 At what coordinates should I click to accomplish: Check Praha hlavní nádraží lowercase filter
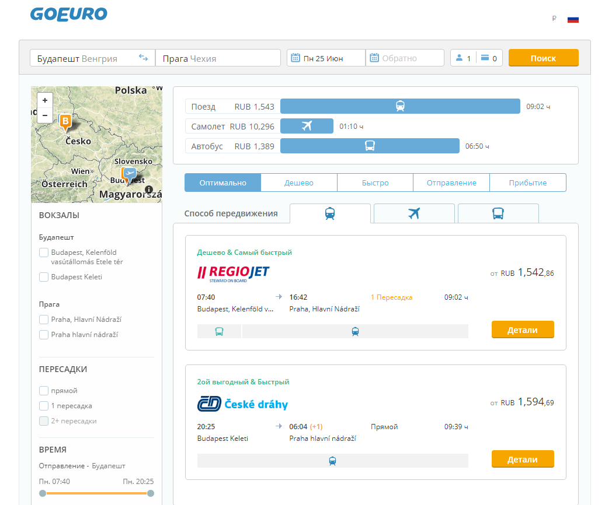44,335
